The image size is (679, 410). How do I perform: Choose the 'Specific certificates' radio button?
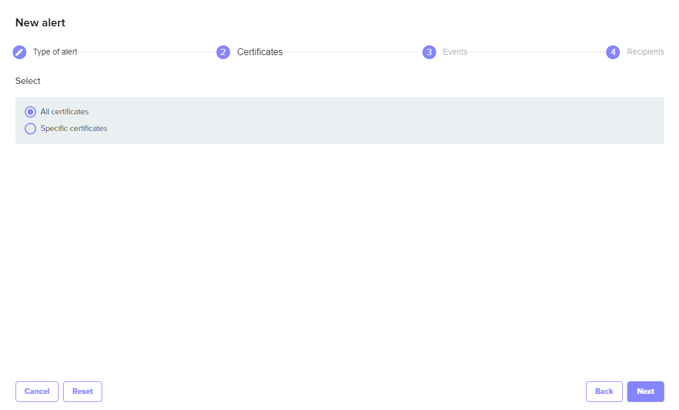(30, 129)
